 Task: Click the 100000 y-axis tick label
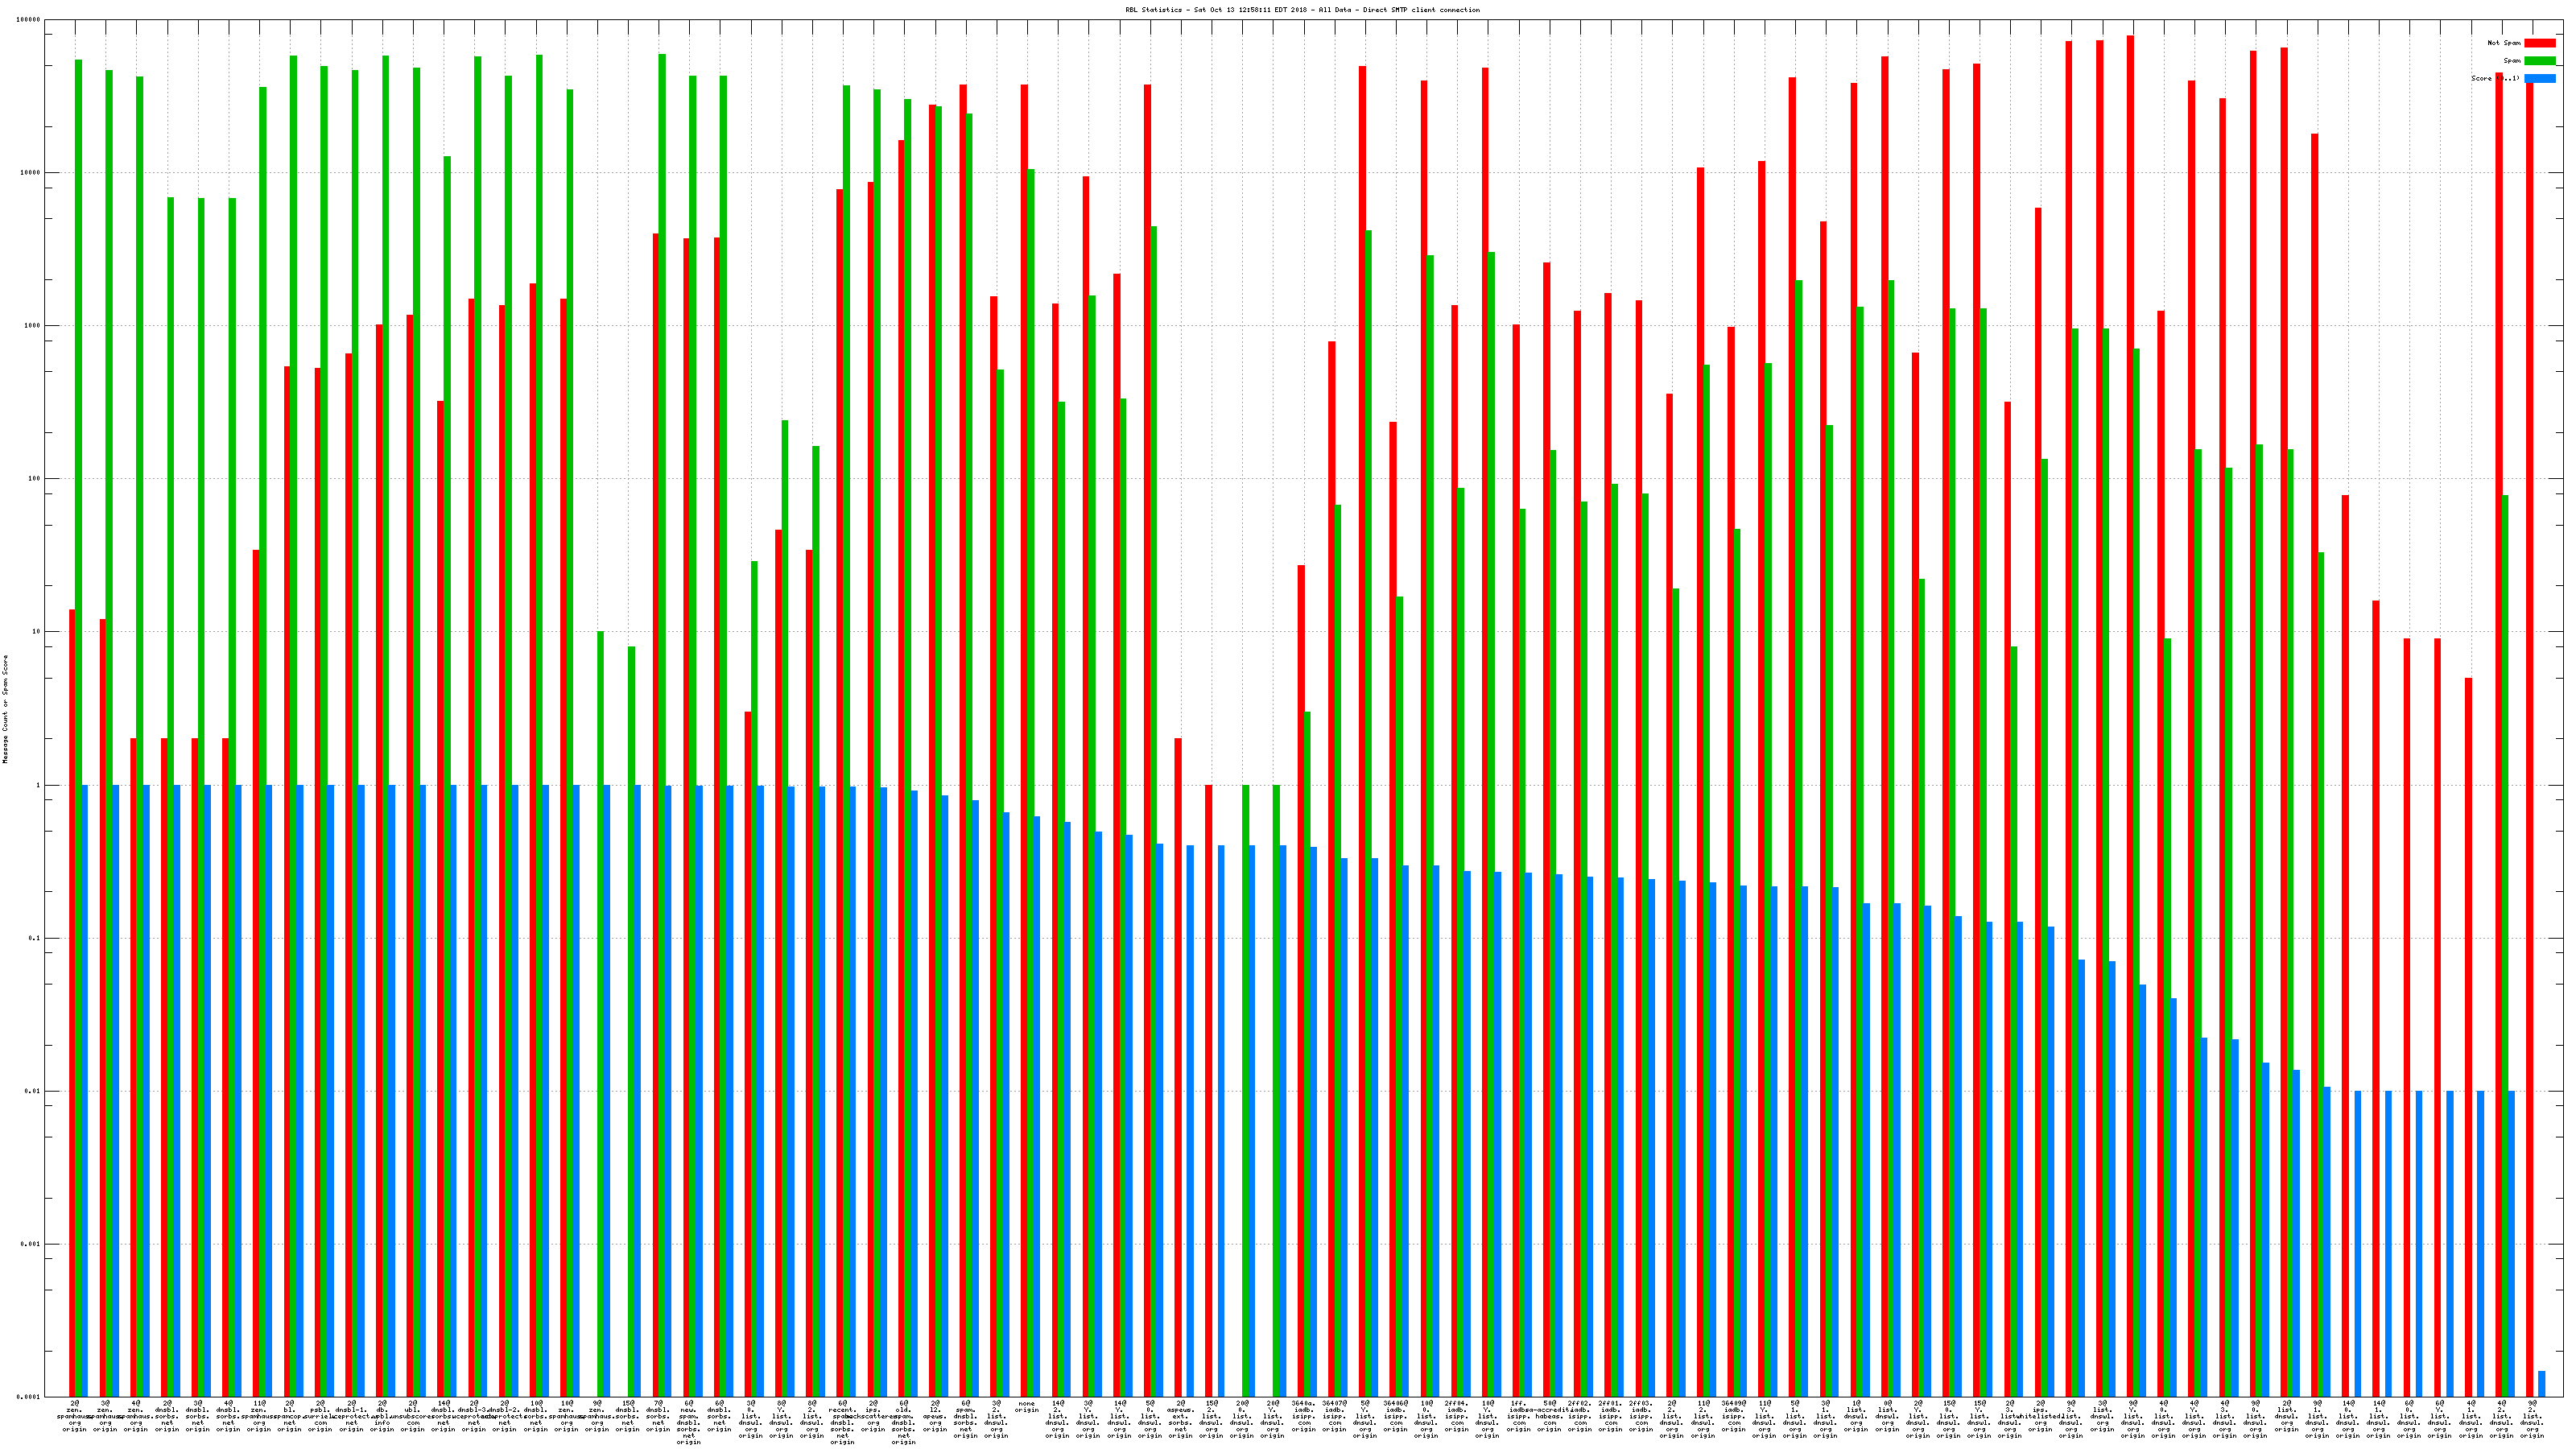[29, 20]
